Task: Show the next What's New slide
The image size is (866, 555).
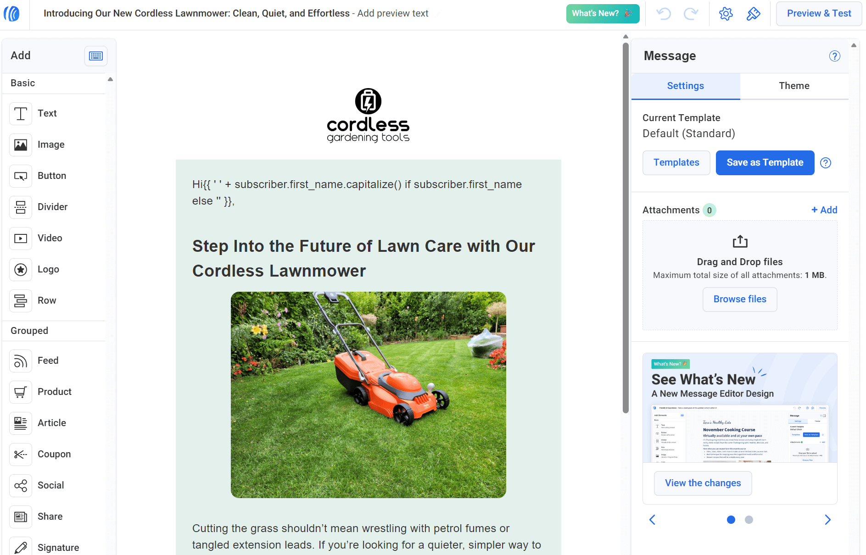Action: pyautogui.click(x=827, y=520)
